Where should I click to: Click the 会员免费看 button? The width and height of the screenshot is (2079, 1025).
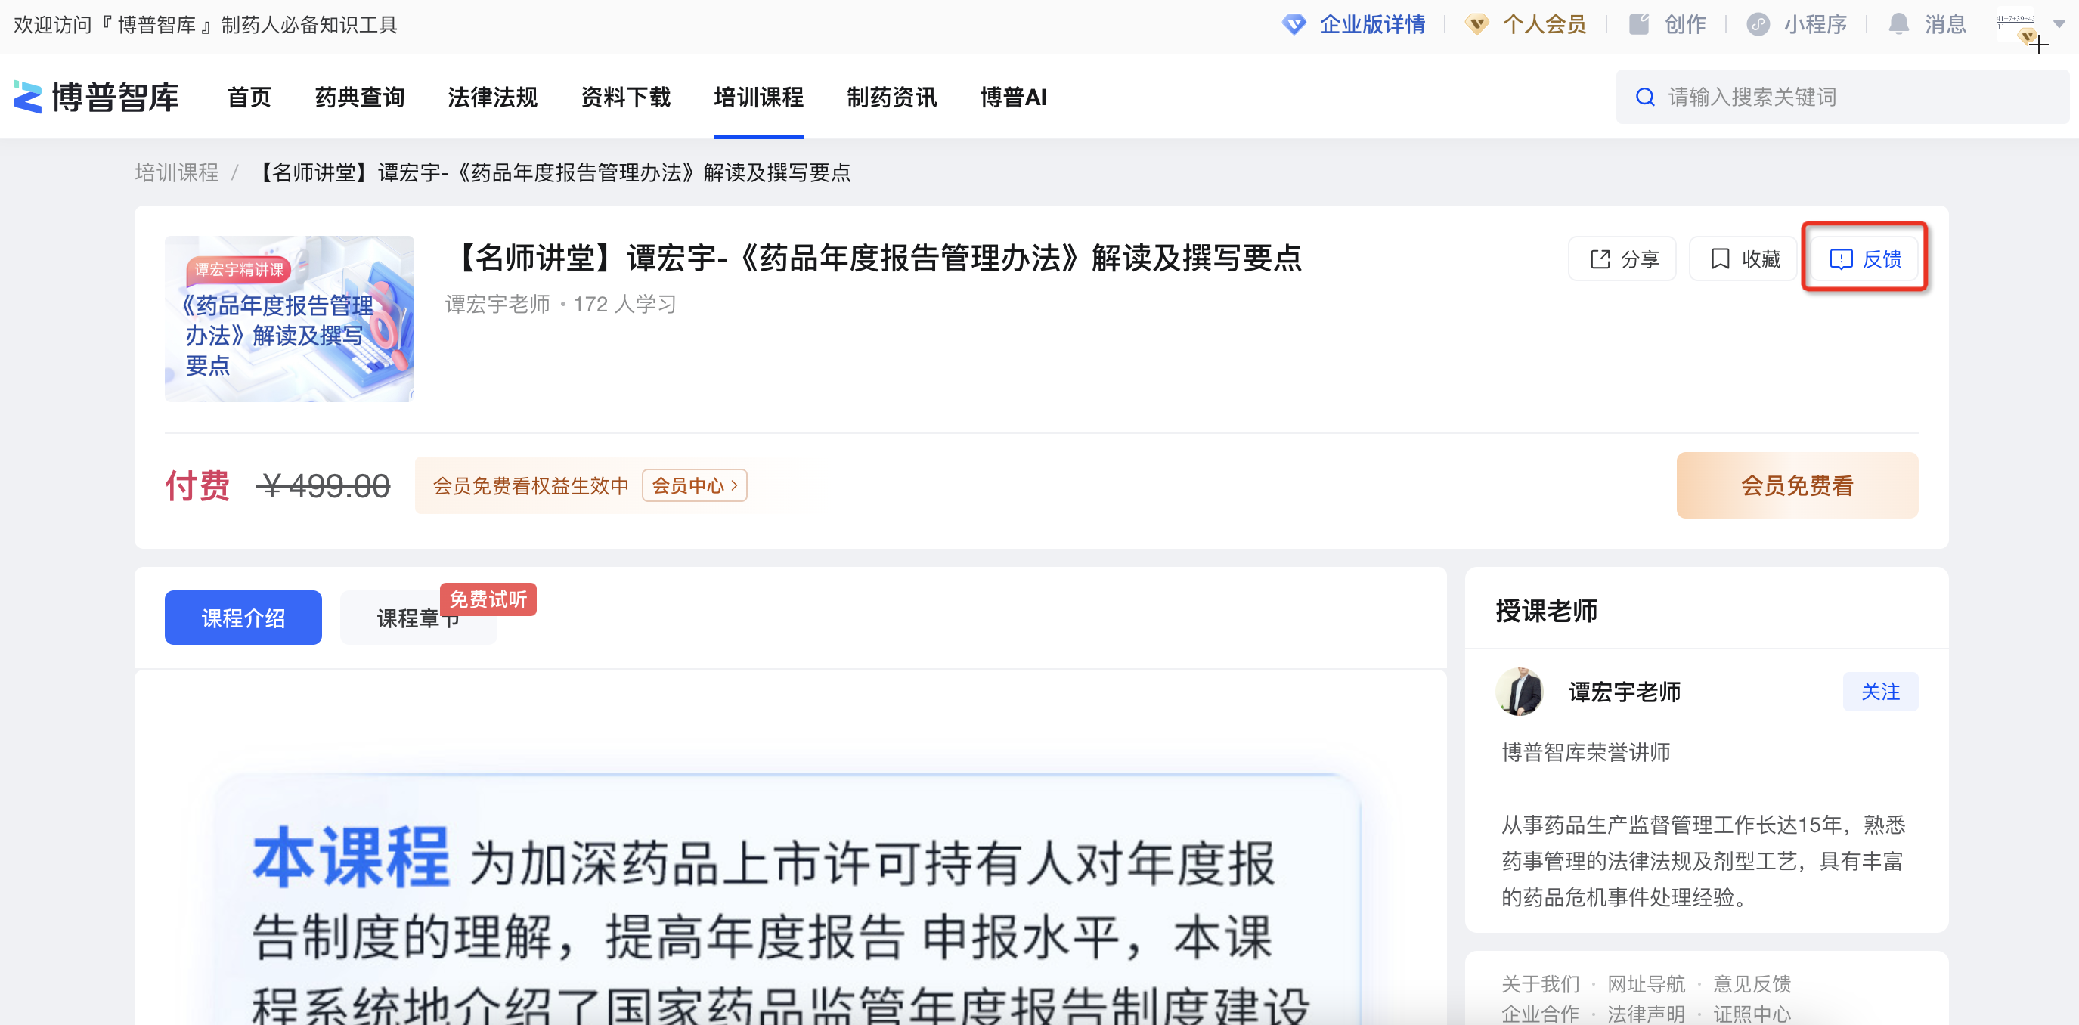[1797, 485]
